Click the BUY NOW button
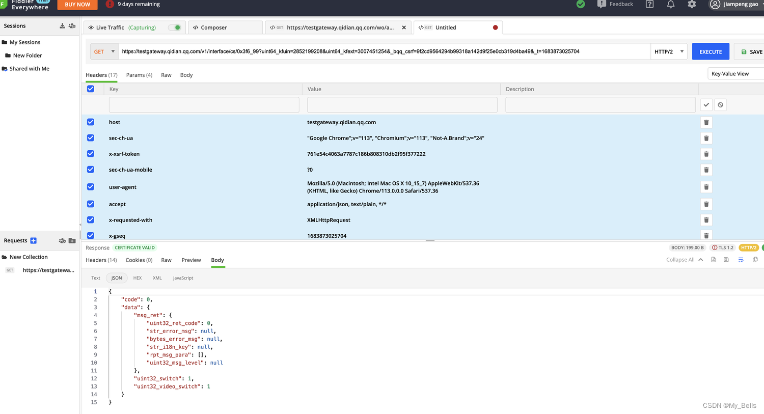 pos(77,4)
